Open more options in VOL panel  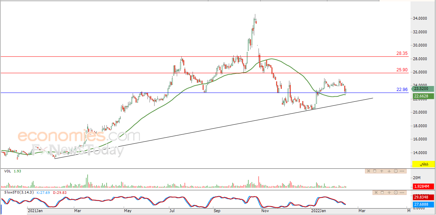pyautogui.click(x=402, y=171)
